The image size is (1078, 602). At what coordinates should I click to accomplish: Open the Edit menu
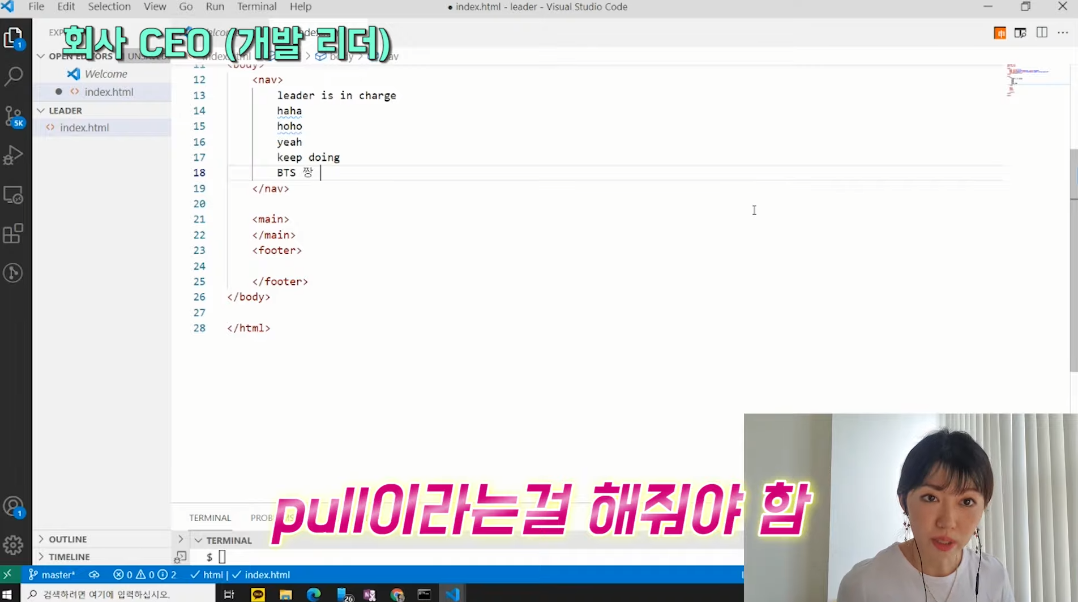click(x=66, y=7)
